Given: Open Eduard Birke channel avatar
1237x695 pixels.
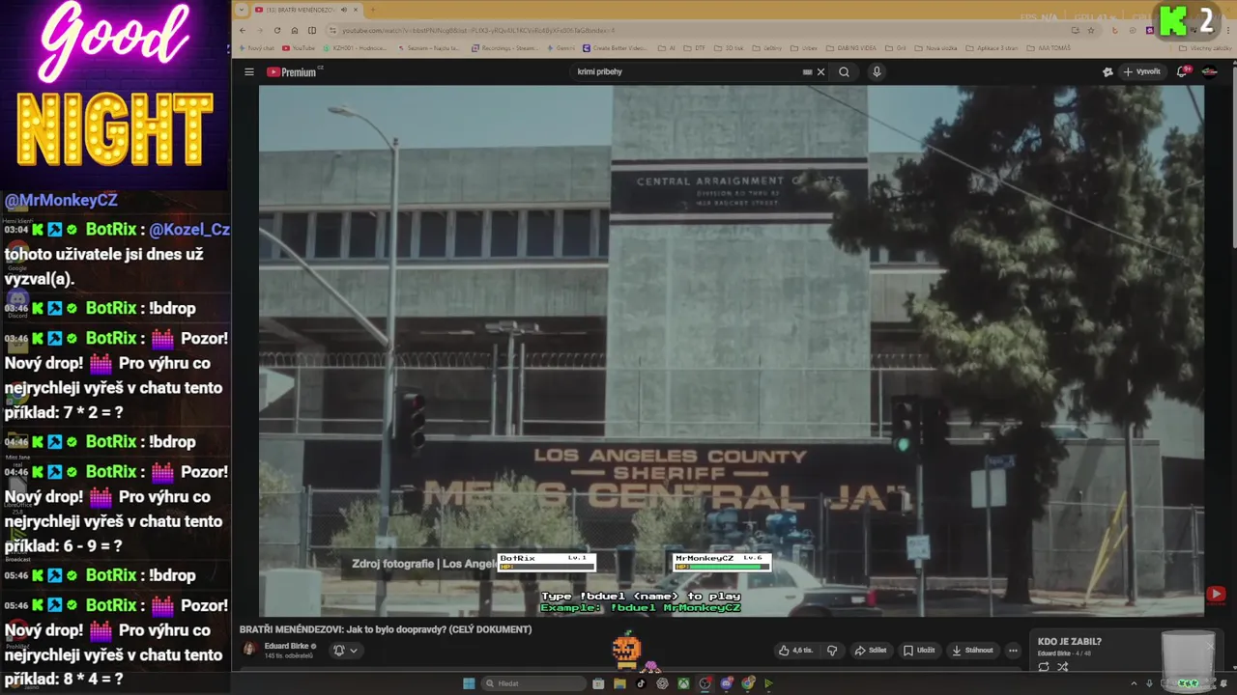Looking at the screenshot, I should [x=249, y=650].
